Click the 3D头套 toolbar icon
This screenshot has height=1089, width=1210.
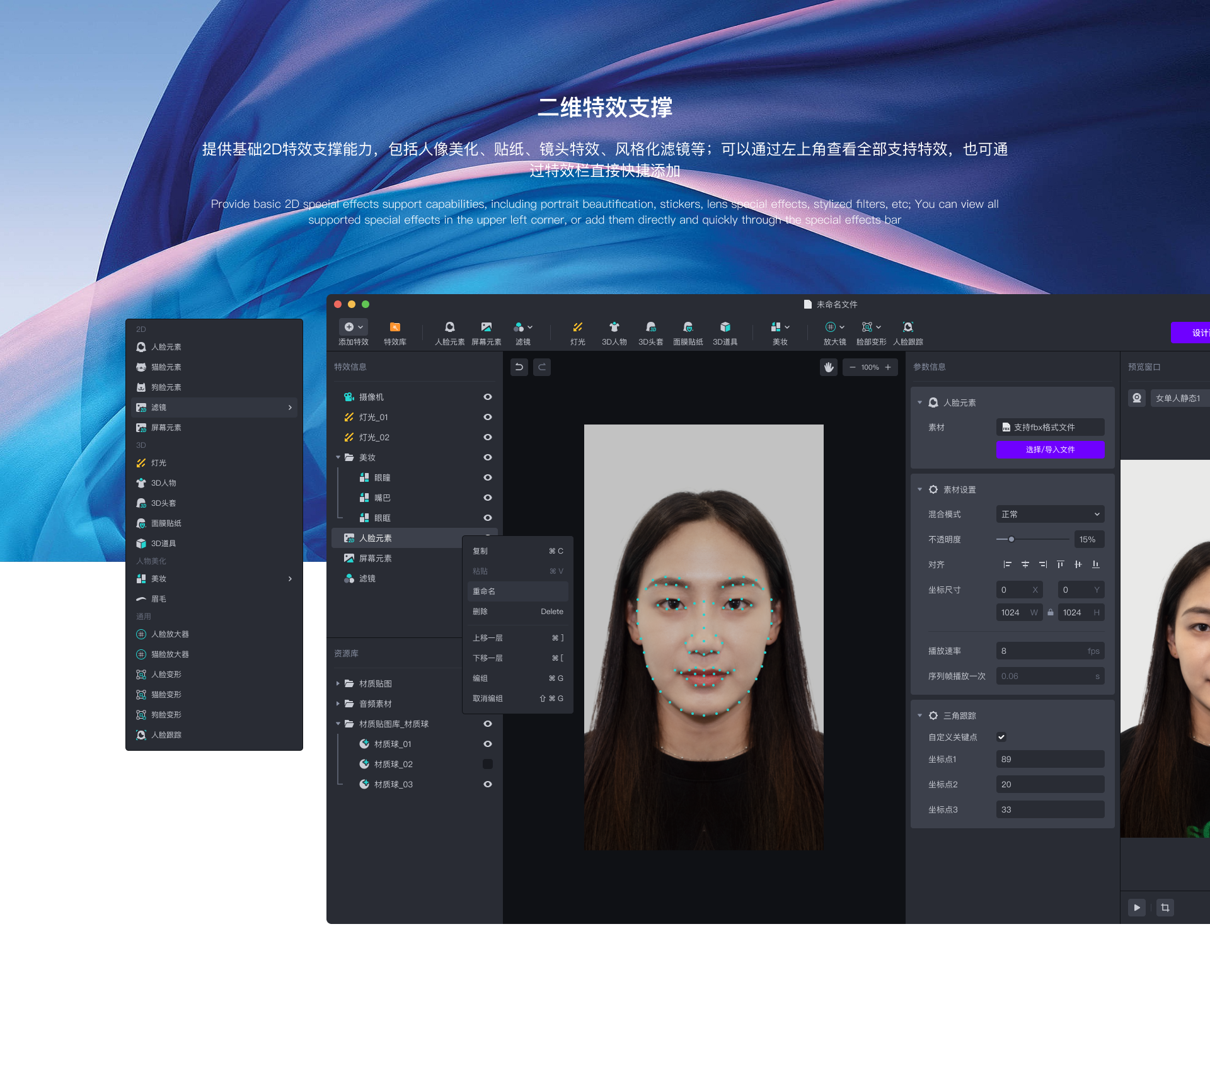click(x=651, y=333)
